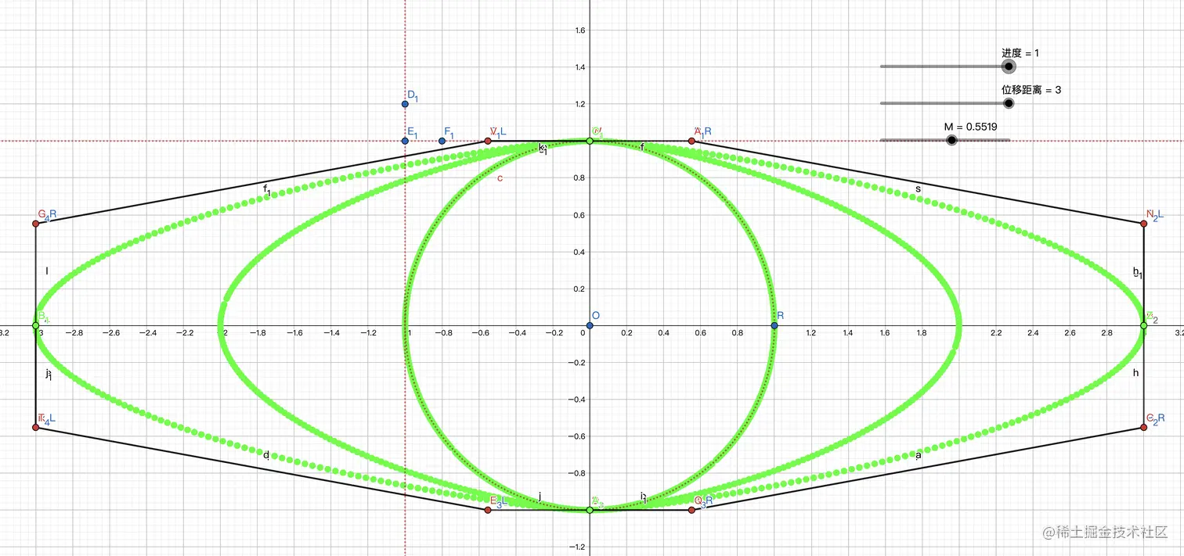
Task: Click the 进度 = 1 slider label
Action: (x=1020, y=53)
